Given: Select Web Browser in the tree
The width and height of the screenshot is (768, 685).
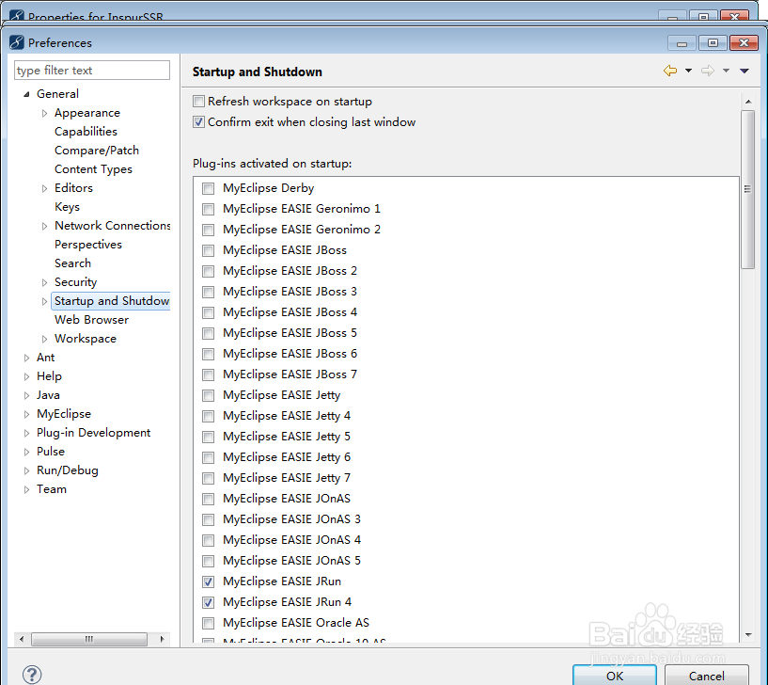Looking at the screenshot, I should (91, 320).
